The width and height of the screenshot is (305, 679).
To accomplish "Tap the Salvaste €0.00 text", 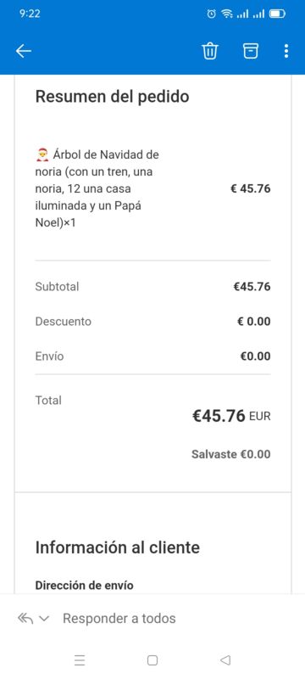I will click(231, 454).
